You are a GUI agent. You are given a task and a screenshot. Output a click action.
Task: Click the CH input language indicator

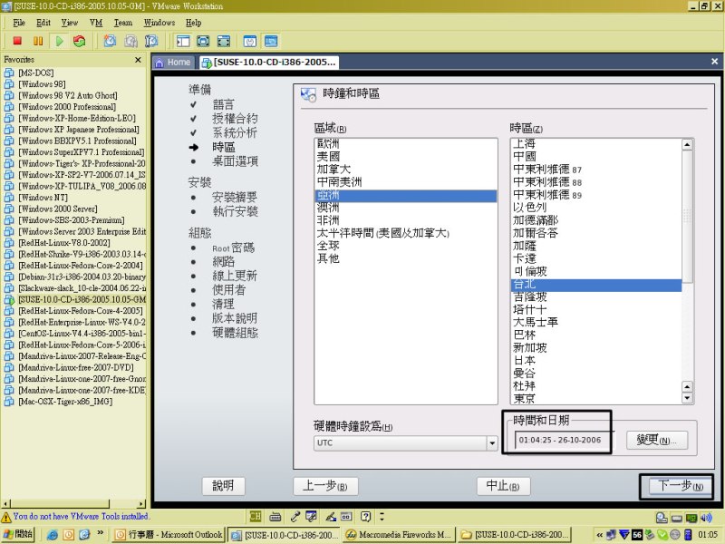click(256, 517)
